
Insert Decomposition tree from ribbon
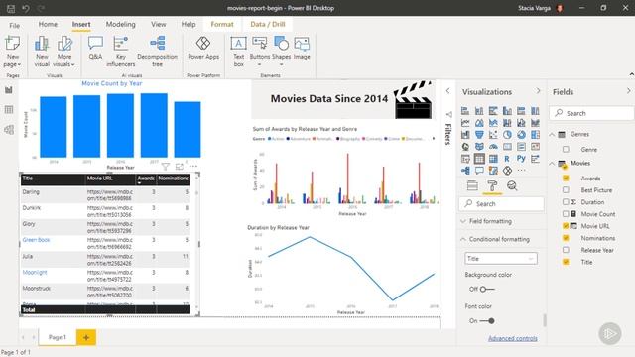pos(157,52)
